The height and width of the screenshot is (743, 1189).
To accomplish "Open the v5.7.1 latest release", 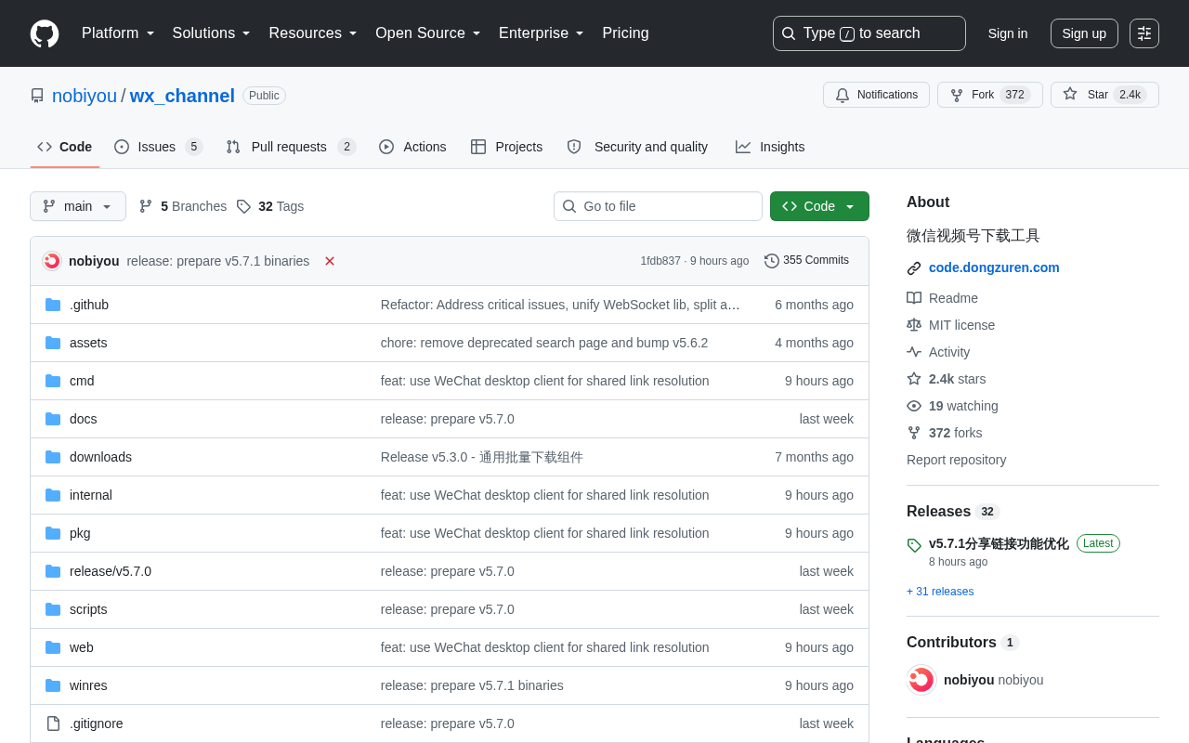I will tap(999, 543).
